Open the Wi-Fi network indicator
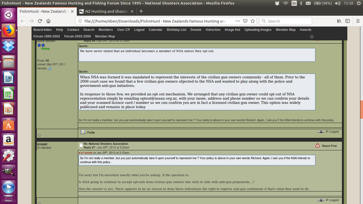363x204 pixels. click(286, 3)
